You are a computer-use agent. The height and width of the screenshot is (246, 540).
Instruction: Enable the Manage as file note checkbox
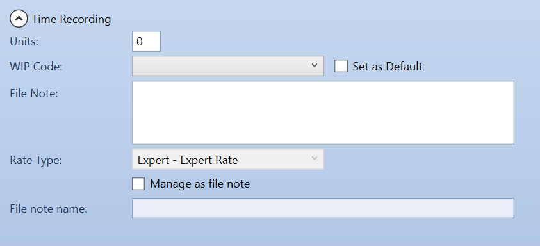point(138,184)
